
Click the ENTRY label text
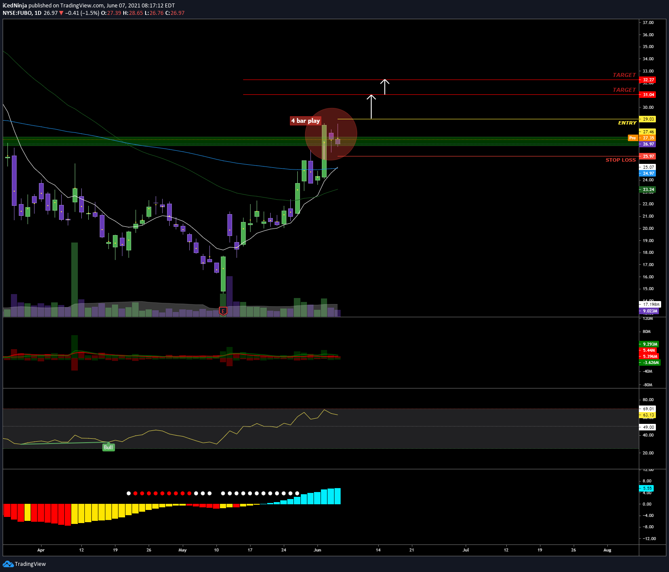pyautogui.click(x=627, y=123)
